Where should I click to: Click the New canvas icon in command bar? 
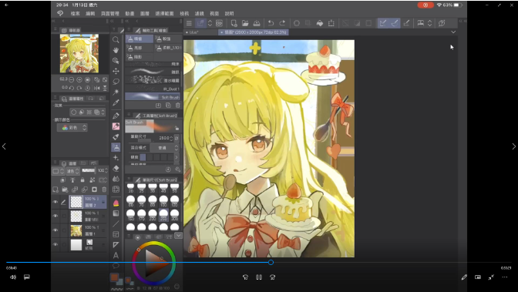[234, 23]
